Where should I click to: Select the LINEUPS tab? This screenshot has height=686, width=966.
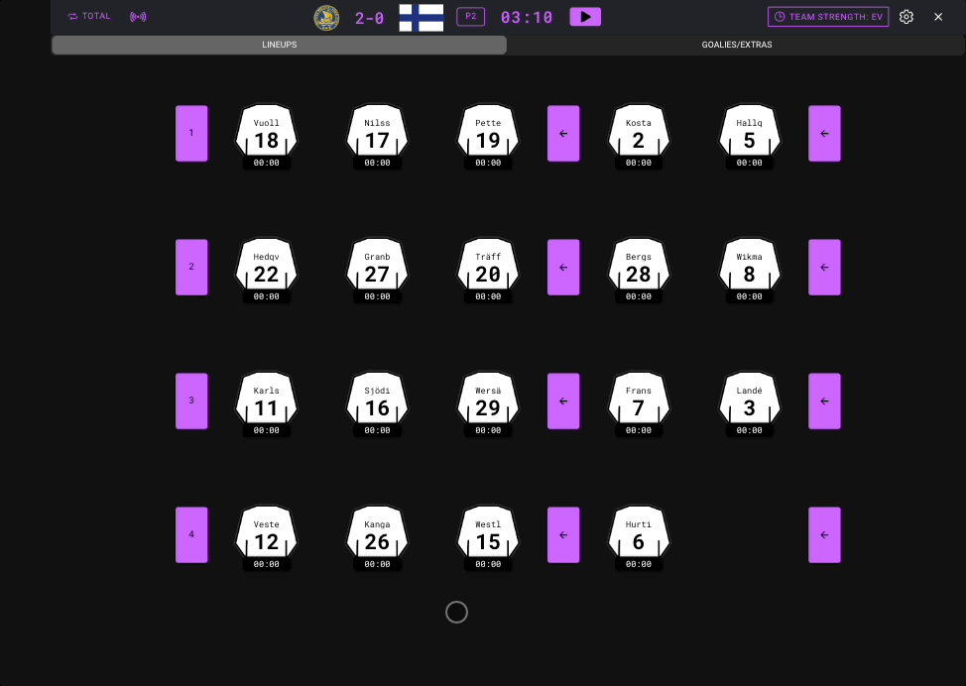click(279, 44)
